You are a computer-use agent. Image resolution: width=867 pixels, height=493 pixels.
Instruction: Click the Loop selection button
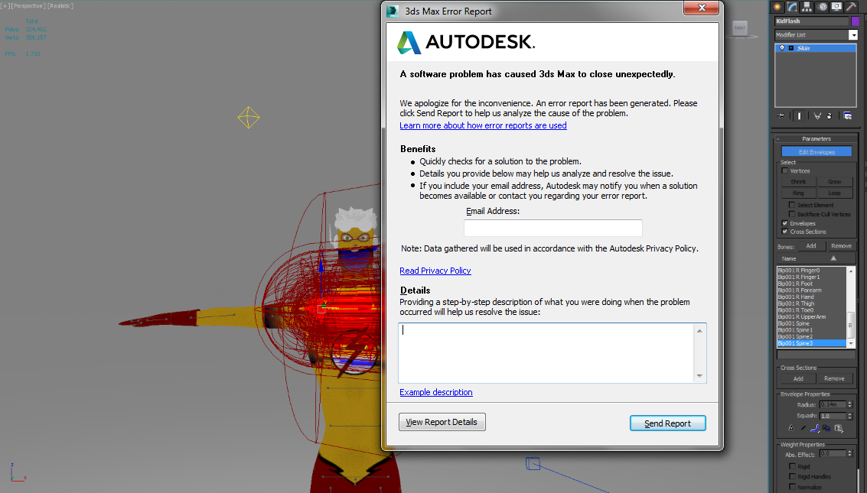click(834, 193)
